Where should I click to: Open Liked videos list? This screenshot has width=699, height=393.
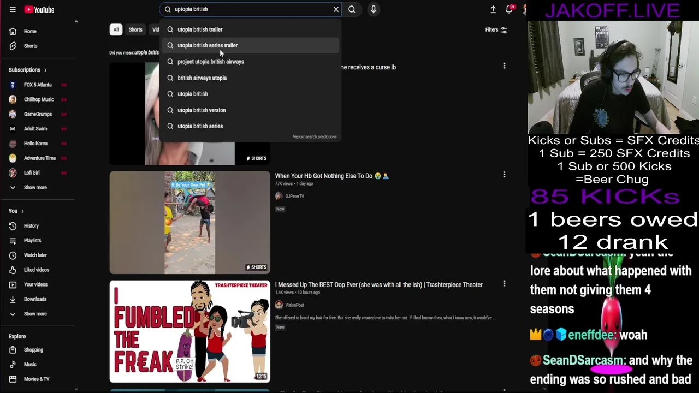point(38,270)
